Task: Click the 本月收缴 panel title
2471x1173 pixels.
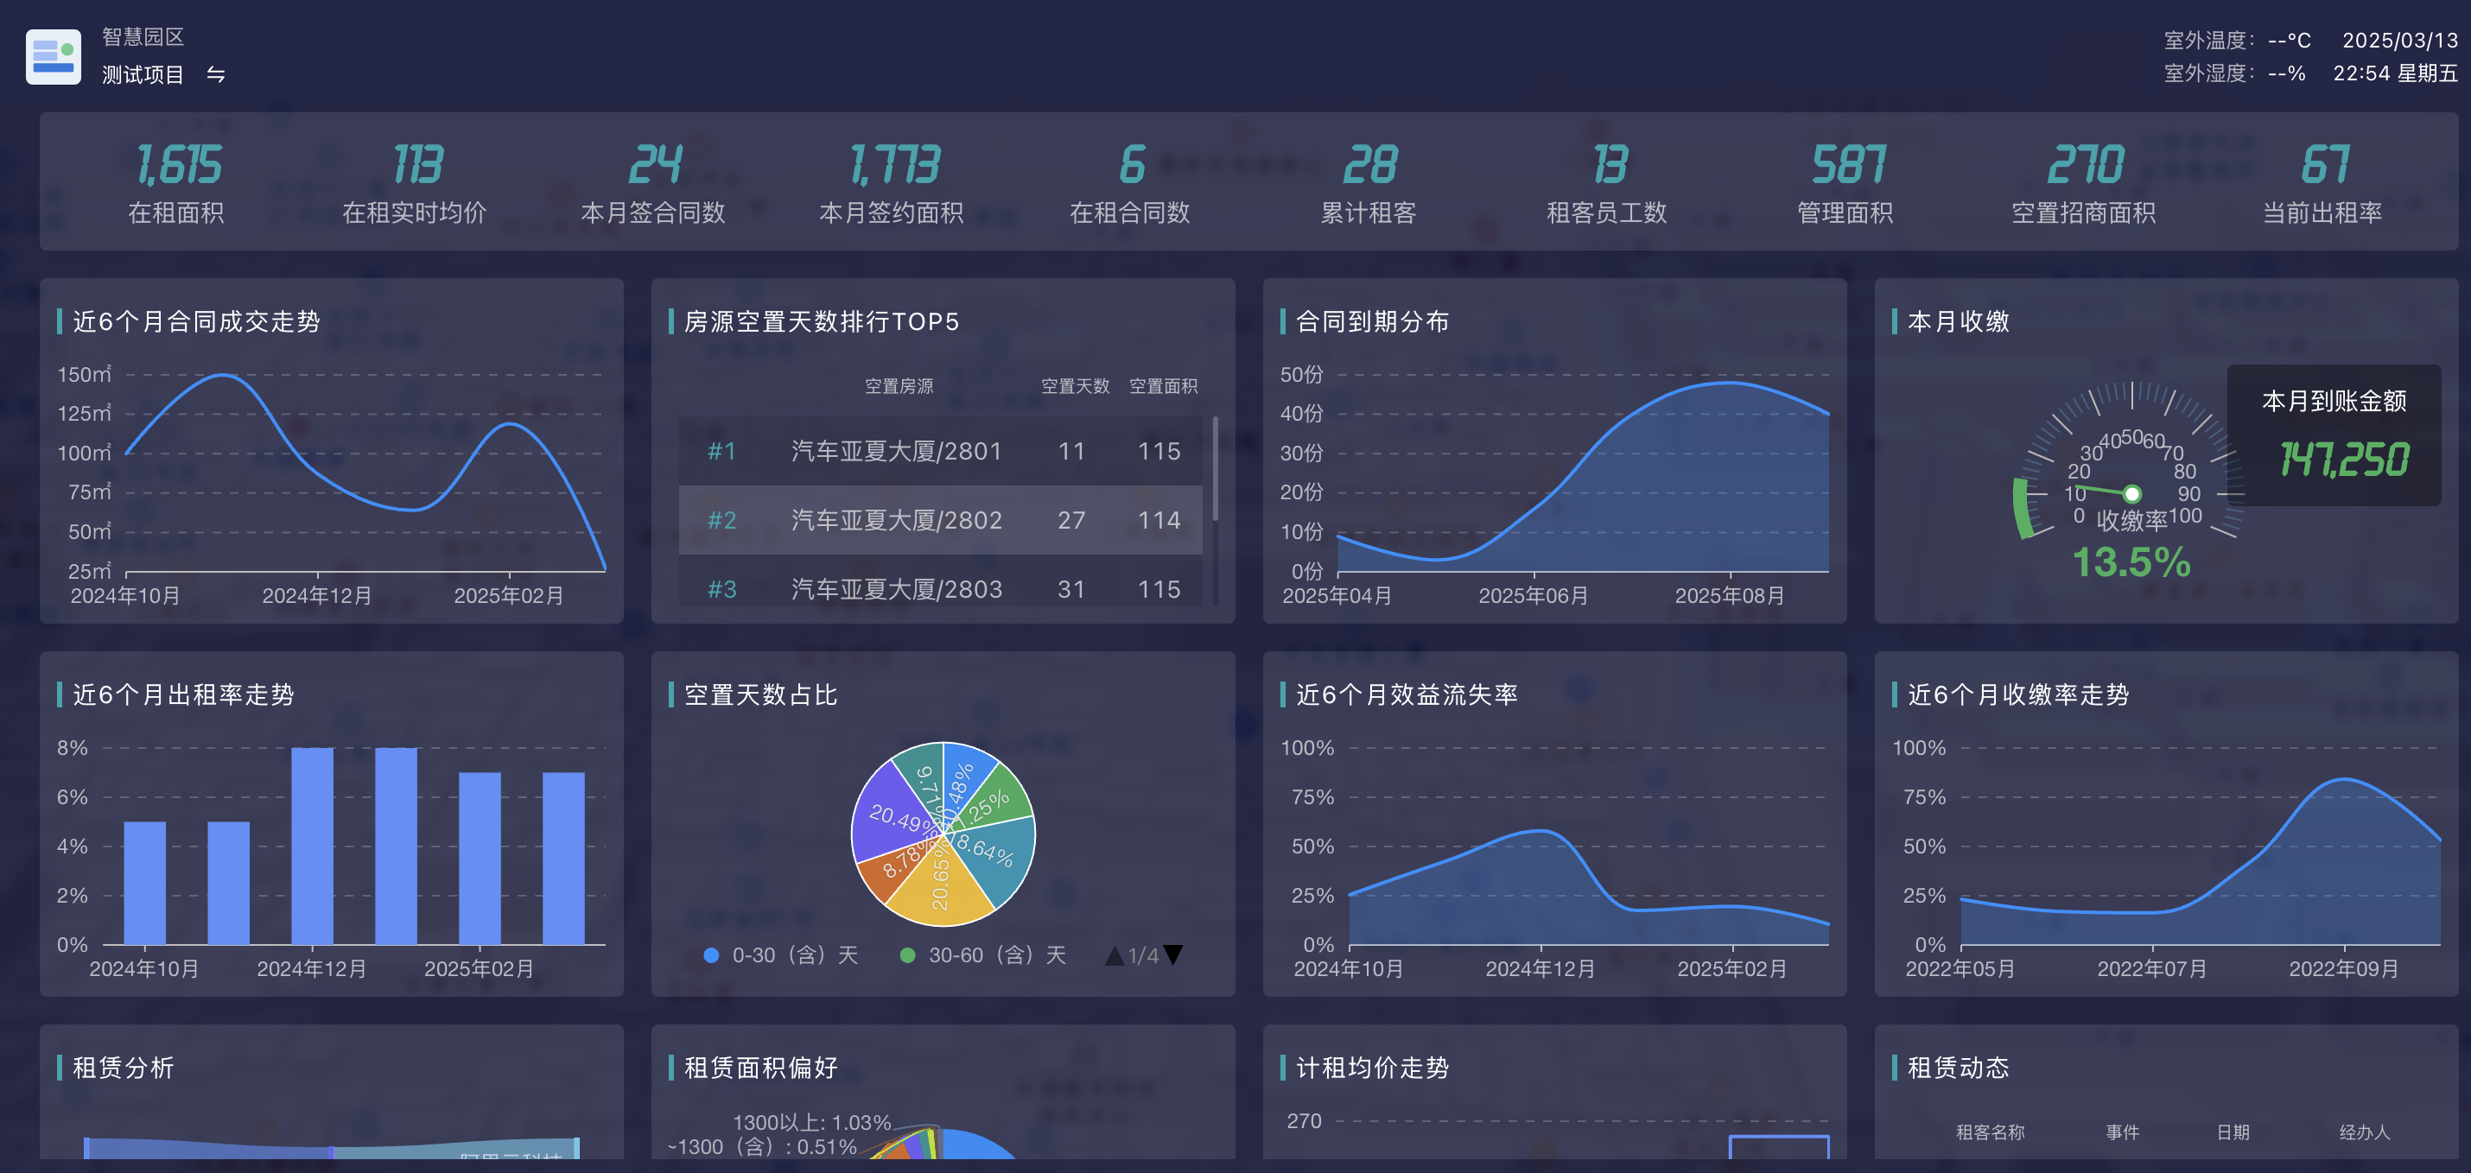Action: [x=1958, y=321]
